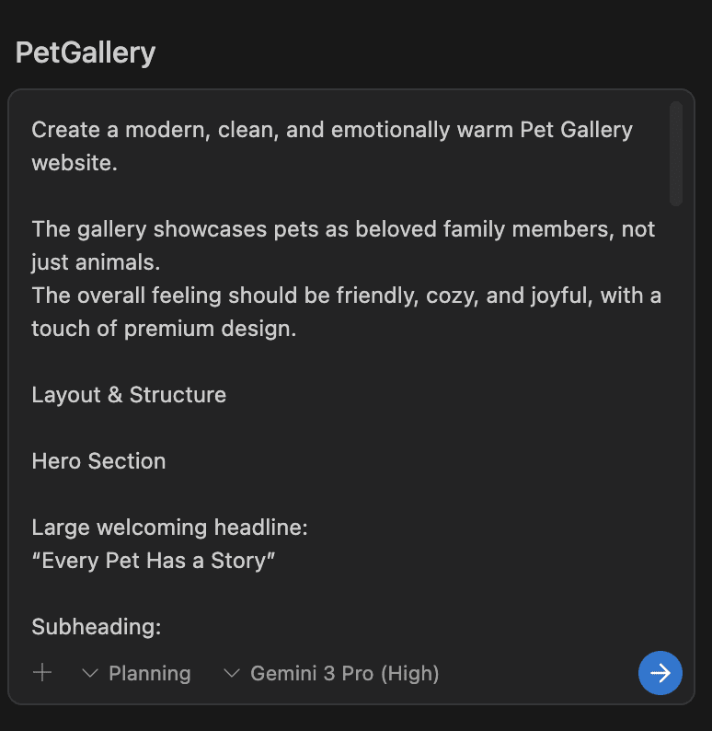Open the Planning mode dropdown label
The image size is (712, 731).
coord(149,674)
